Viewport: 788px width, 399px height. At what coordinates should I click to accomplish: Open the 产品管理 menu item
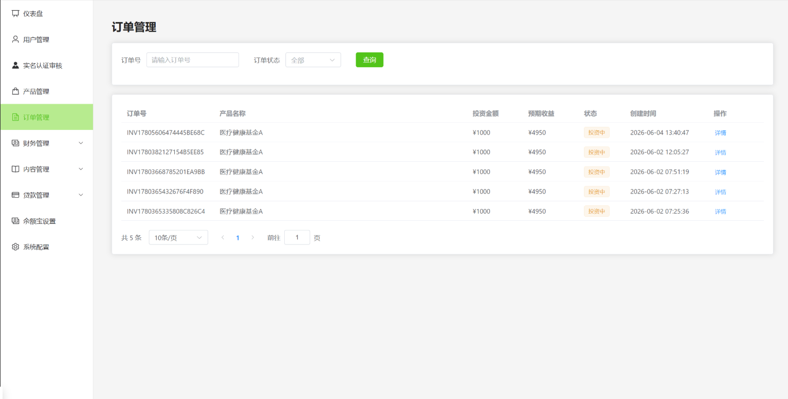(x=47, y=91)
